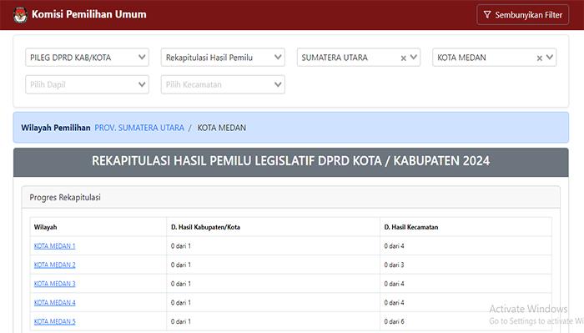This screenshot has height=333, width=584.
Task: Clear the SUMATERA UTARA selection with X
Action: tap(403, 58)
